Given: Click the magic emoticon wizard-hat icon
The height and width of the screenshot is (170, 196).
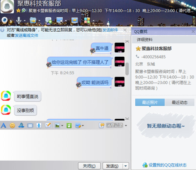Looking at the screenshot, I should tap(21, 125).
